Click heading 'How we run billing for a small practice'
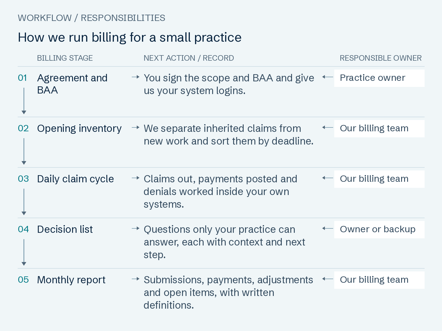Image resolution: width=442 pixels, height=331 pixels. 130,38
